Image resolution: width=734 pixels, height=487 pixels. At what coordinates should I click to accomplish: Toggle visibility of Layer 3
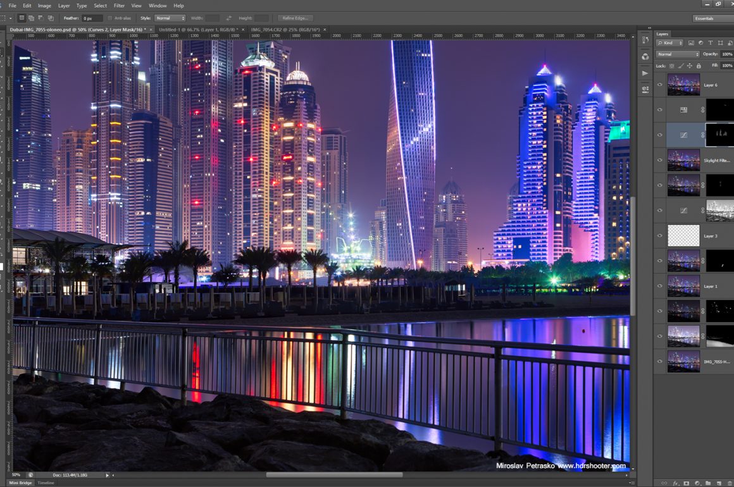(659, 236)
